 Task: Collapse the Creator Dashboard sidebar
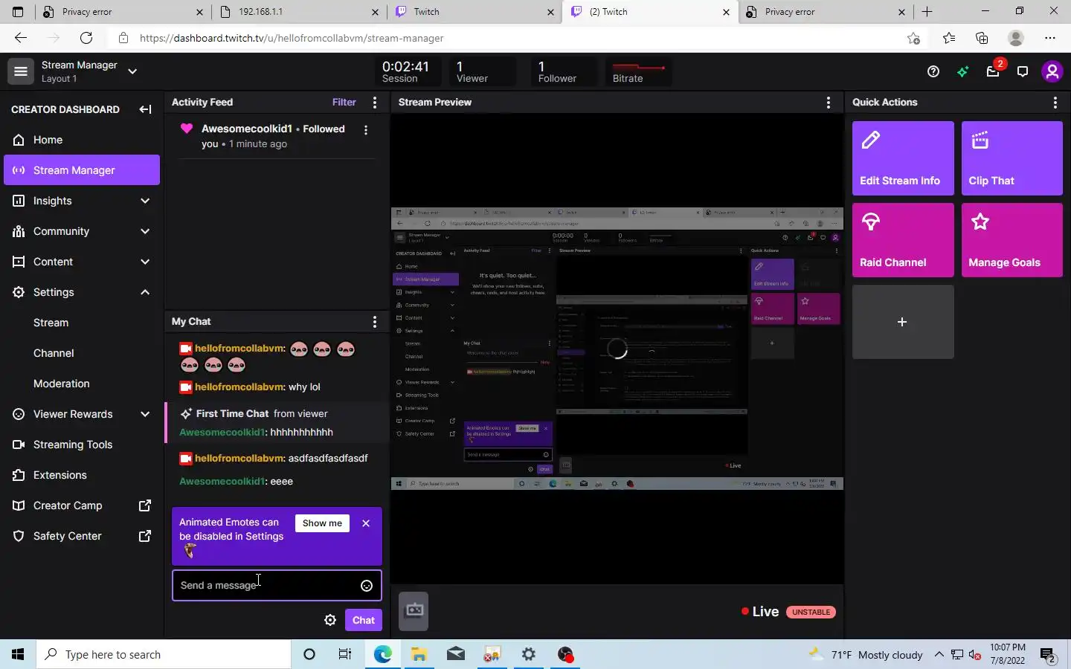coord(145,109)
